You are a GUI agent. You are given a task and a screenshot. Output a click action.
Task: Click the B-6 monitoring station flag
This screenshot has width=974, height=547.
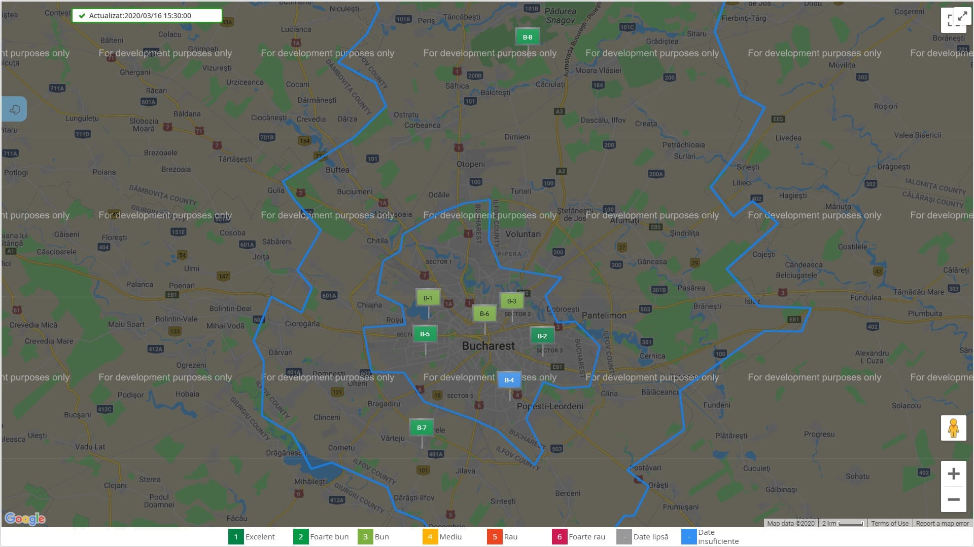point(484,314)
